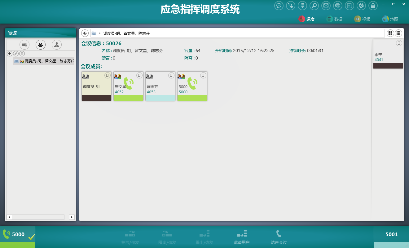
Task: Click the left panel horizontal scrollbar right arrow
Action: 72,217
